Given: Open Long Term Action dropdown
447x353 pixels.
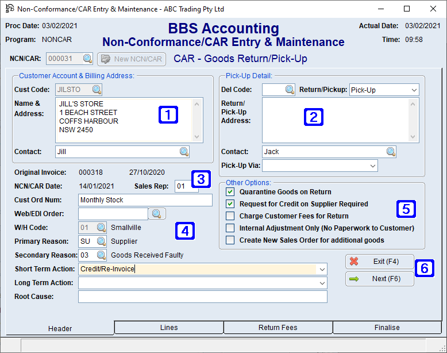Looking at the screenshot, I should click(x=322, y=283).
